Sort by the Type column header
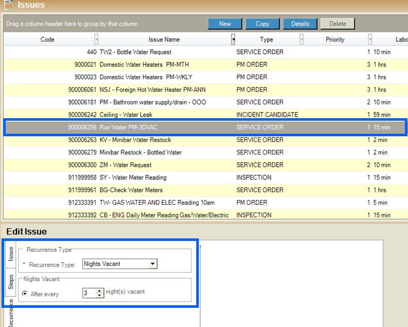The image size is (408, 327). tap(267, 39)
